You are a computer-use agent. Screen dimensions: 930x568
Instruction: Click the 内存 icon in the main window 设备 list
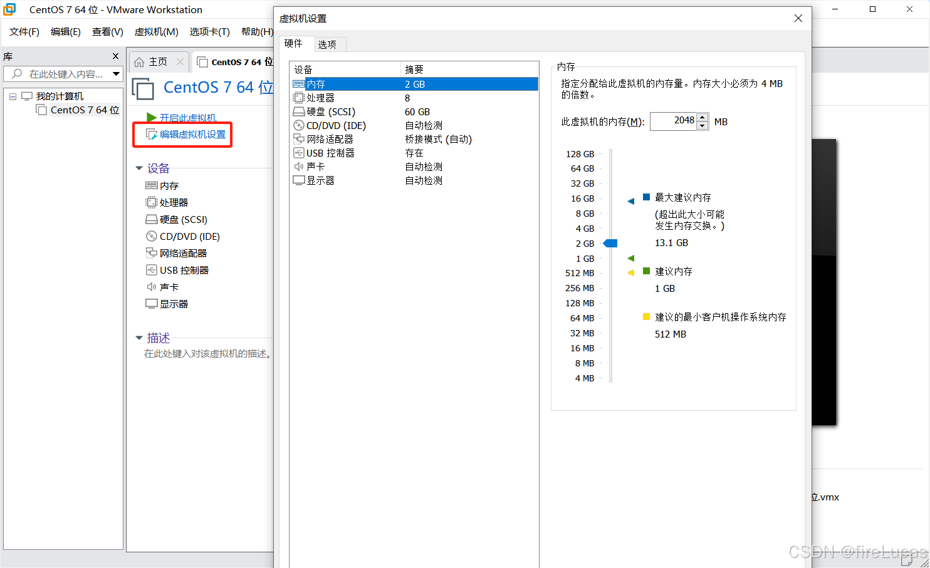[151, 185]
